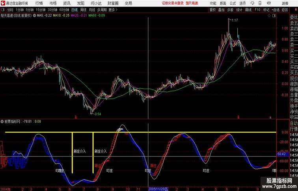
Task: Open the mail envelope icon
Action: point(269,3)
